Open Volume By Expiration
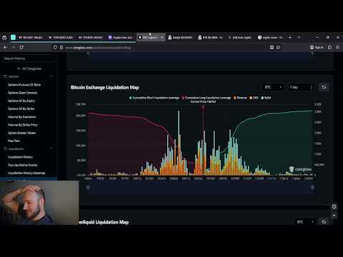This screenshot has width=343, height=257. [x=21, y=117]
